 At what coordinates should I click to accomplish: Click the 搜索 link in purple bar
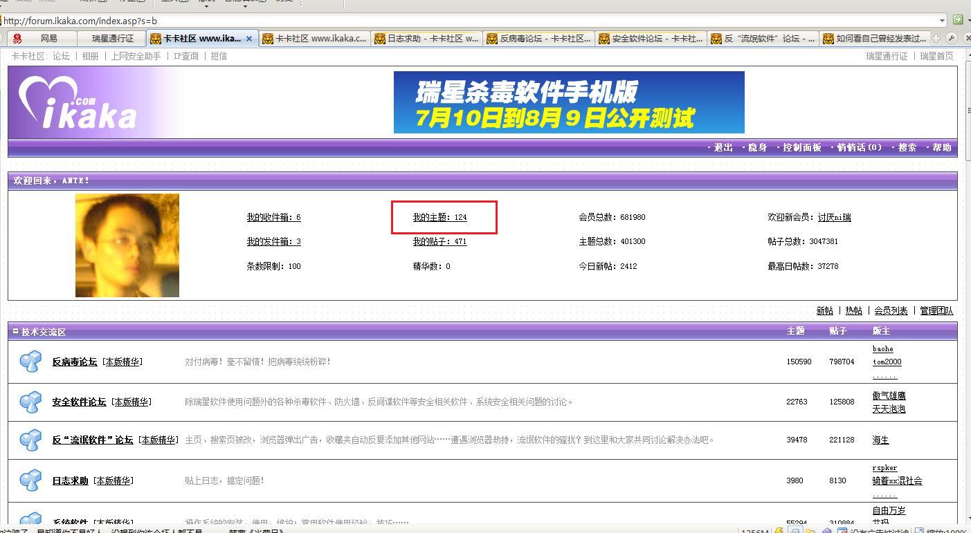907,147
